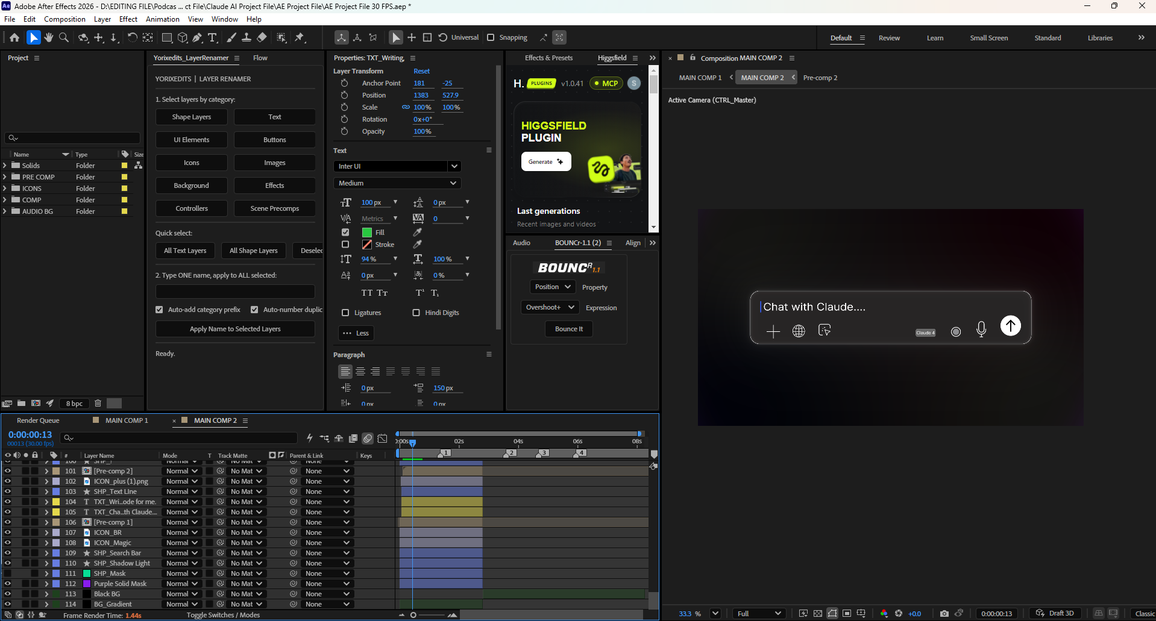1156x621 pixels.
Task: Enable the Snapping checkbox
Action: 491,37
